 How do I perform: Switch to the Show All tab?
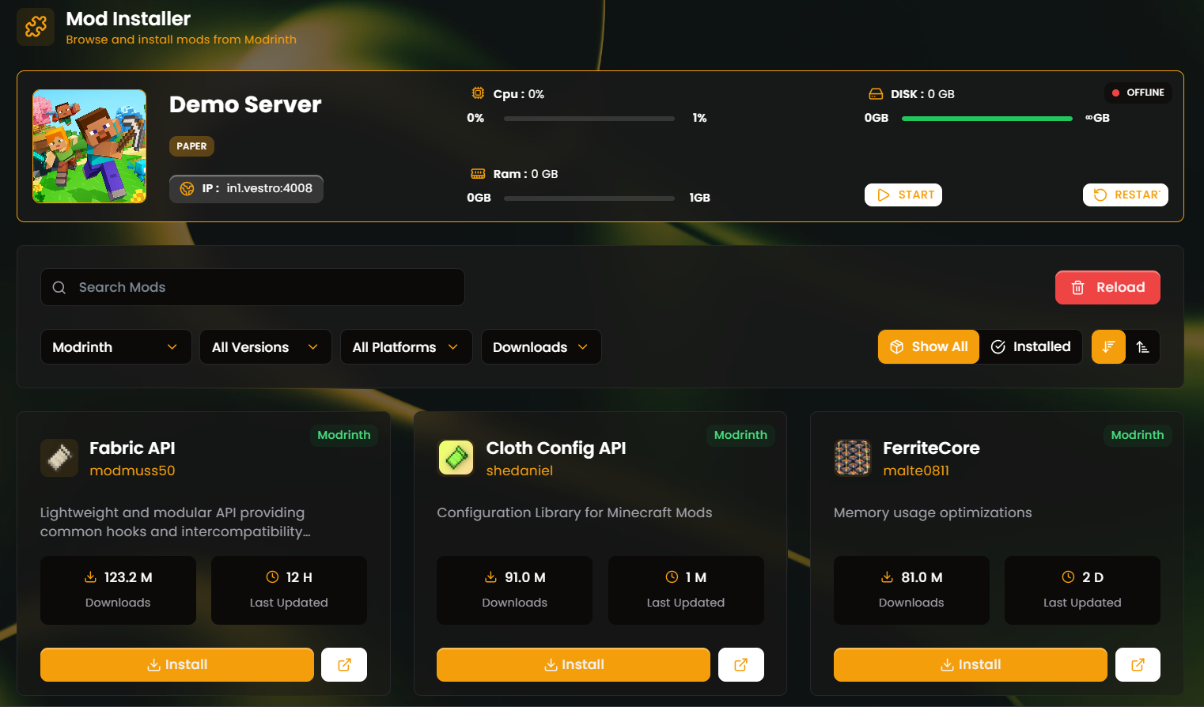[928, 346]
